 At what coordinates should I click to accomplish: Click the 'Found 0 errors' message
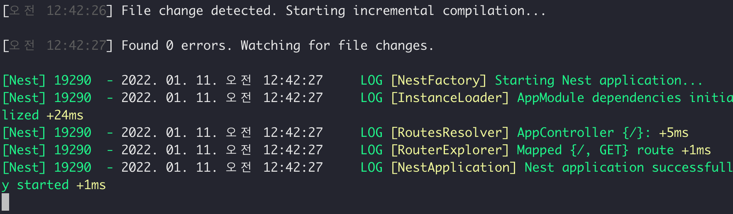pyautogui.click(x=173, y=46)
